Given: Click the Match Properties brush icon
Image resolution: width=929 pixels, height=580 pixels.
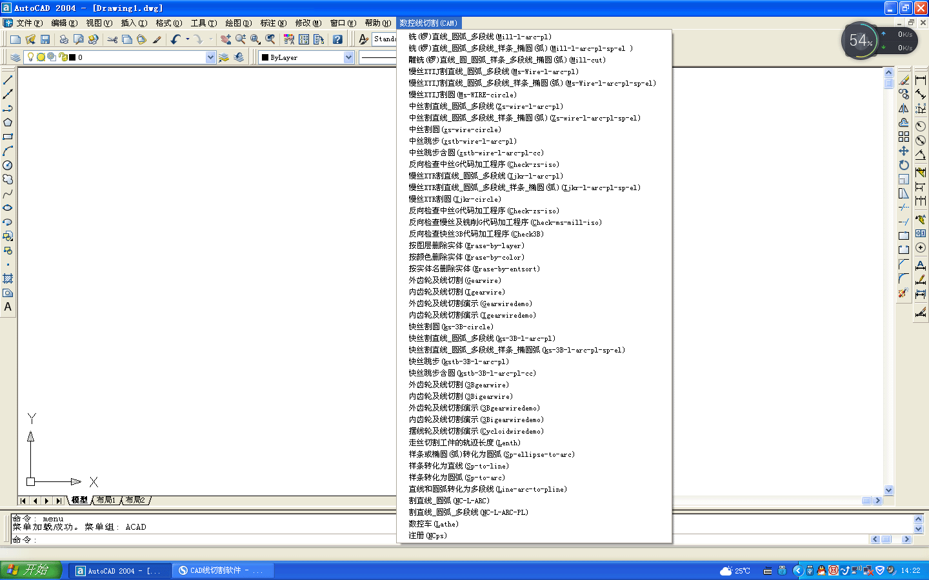Looking at the screenshot, I should coord(157,39).
